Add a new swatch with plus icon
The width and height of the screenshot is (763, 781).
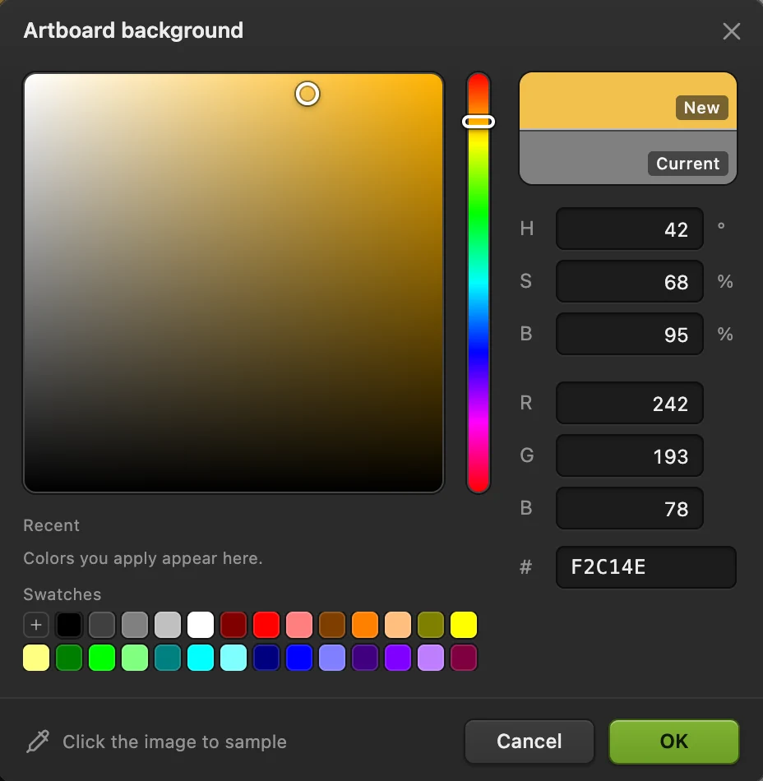pyautogui.click(x=36, y=625)
